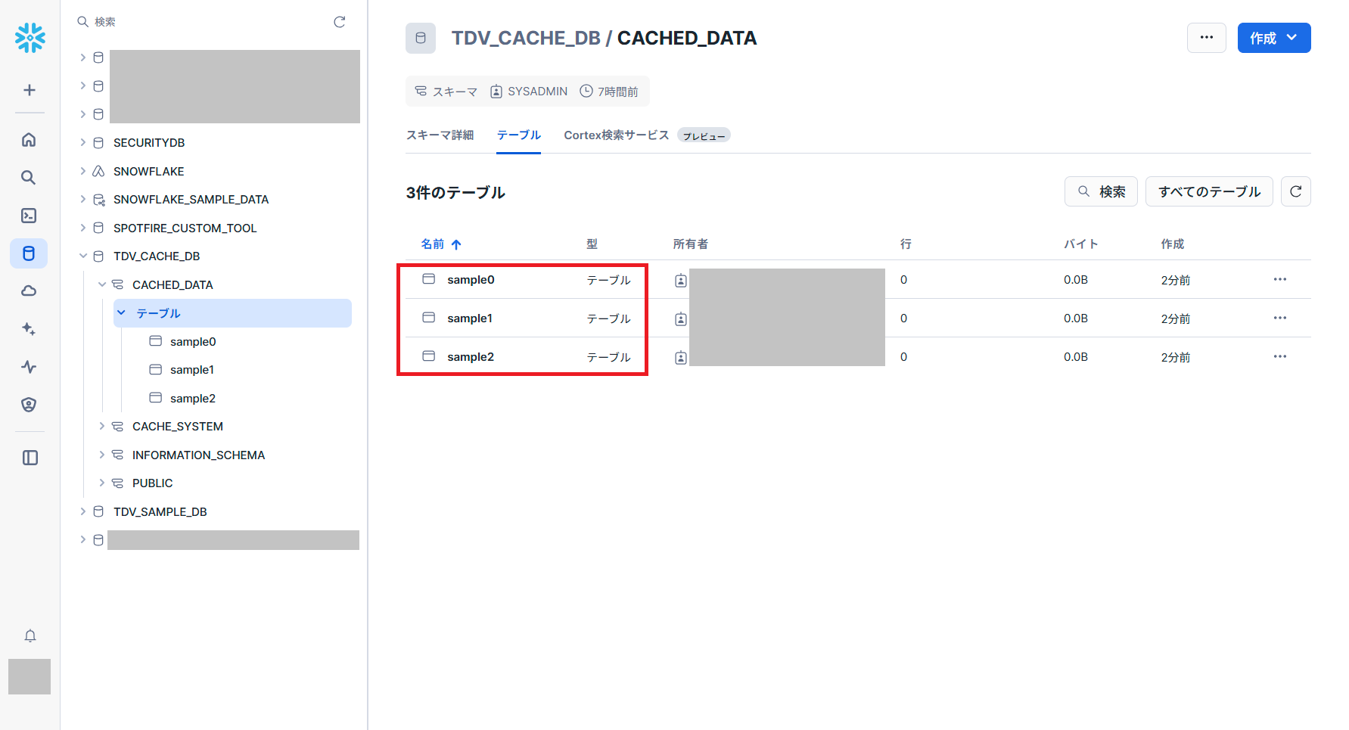Image resolution: width=1349 pixels, height=730 pixels.
Task: Select sample2 in the tree
Action: point(193,399)
